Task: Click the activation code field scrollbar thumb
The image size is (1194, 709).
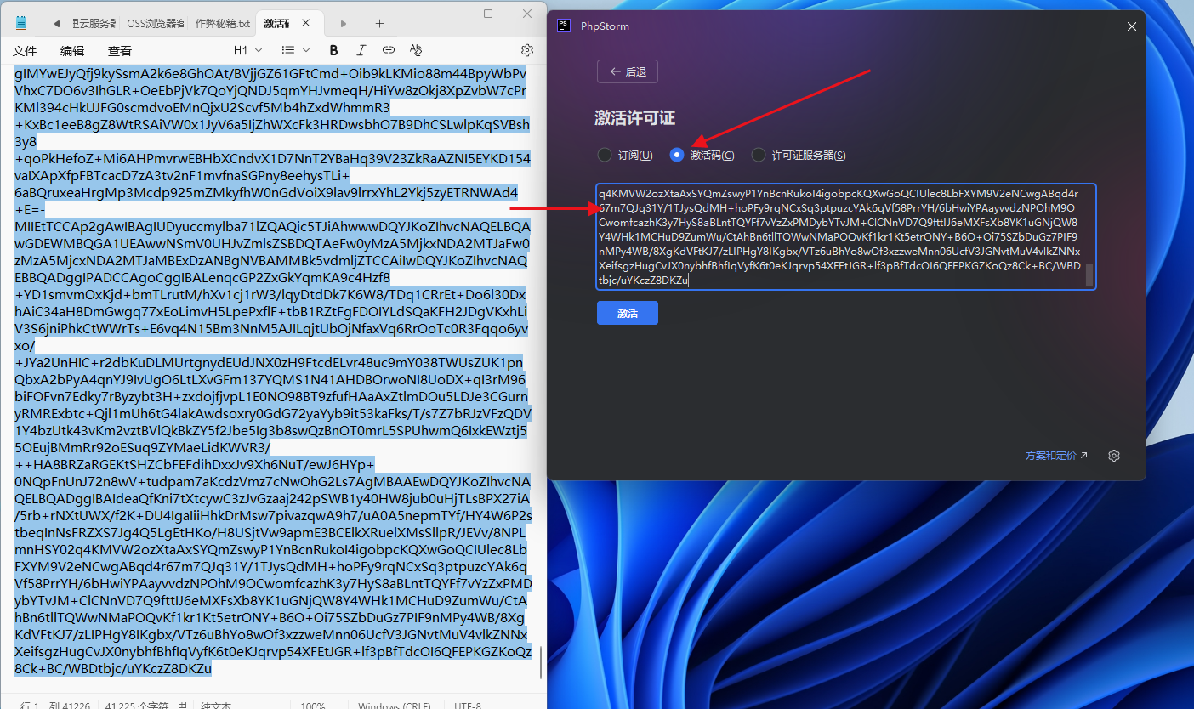Action: click(1089, 275)
